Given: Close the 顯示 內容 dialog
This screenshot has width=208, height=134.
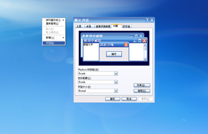Looking at the screenshot, I should pyautogui.click(x=152, y=20).
